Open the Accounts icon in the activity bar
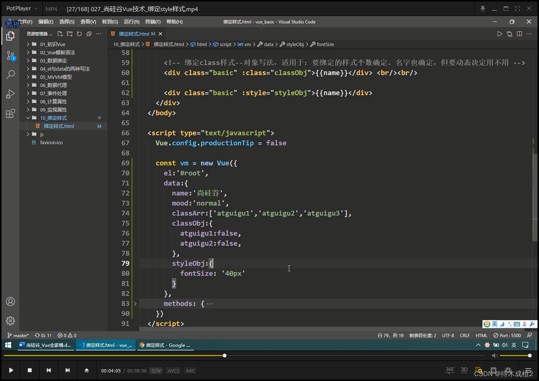The height and width of the screenshot is (381, 539). 10,301
